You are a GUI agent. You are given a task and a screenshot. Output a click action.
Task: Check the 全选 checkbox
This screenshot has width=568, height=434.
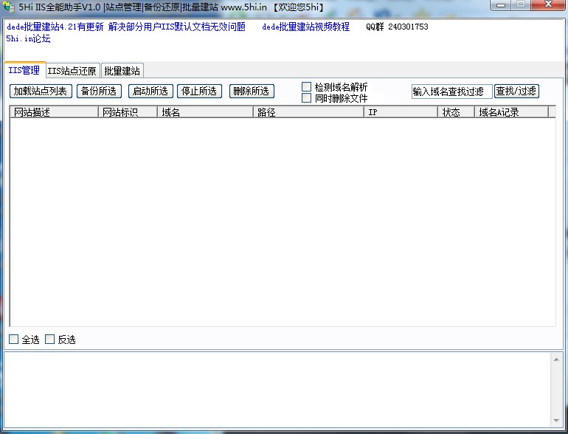pos(14,340)
